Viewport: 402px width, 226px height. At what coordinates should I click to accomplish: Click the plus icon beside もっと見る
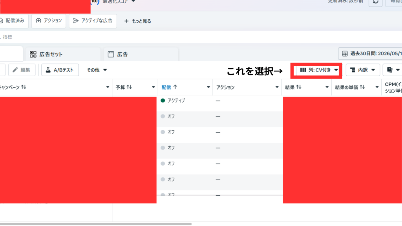tap(126, 21)
